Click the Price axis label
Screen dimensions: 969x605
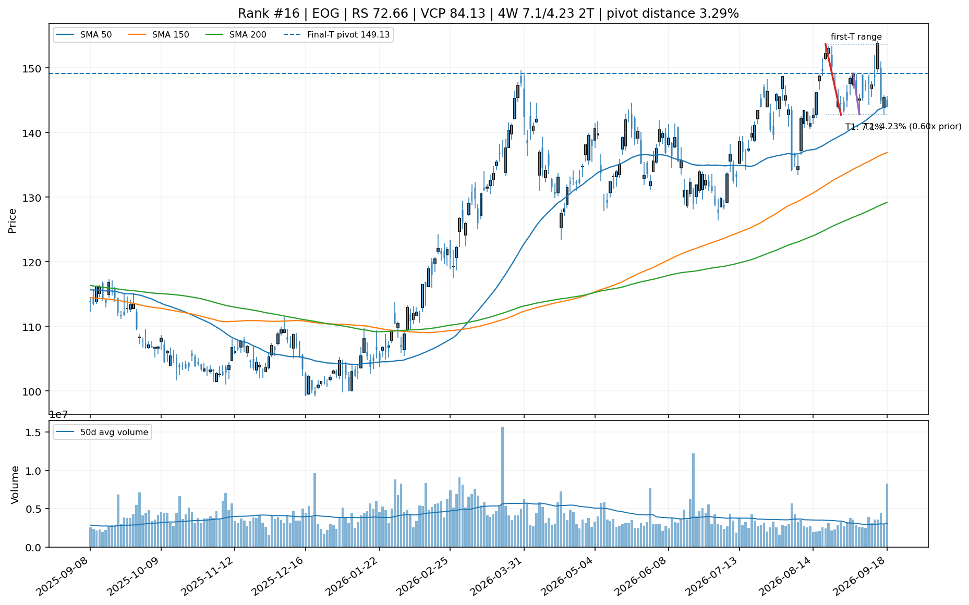coord(13,220)
